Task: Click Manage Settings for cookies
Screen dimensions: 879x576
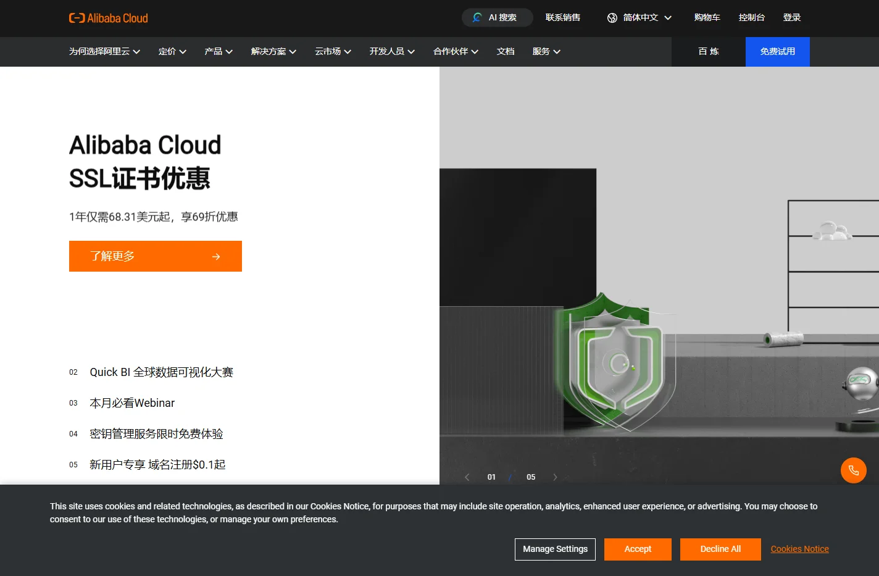Action: click(x=555, y=549)
